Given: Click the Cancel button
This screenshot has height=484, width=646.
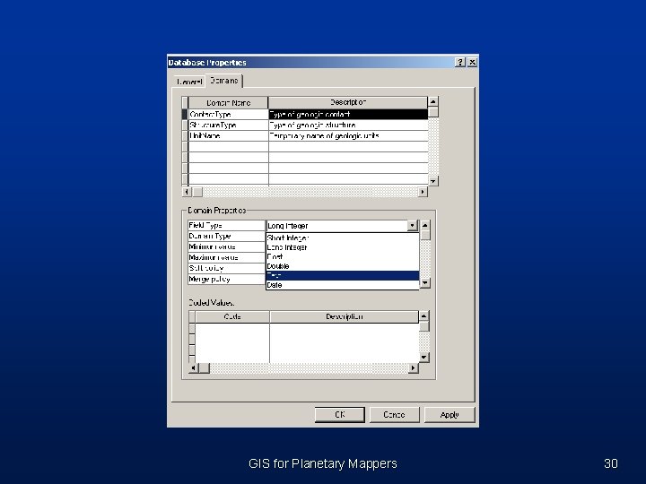Looking at the screenshot, I should tap(394, 414).
